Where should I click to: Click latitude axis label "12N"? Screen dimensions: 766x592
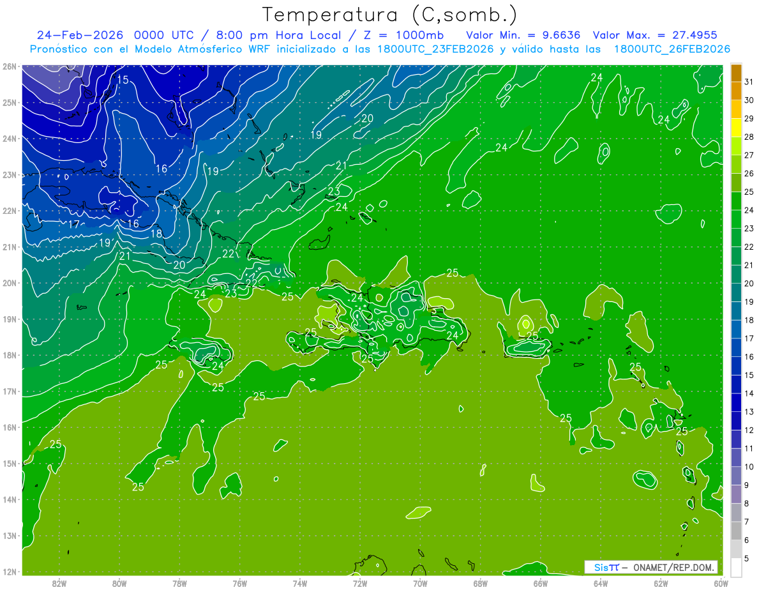(x=10, y=572)
